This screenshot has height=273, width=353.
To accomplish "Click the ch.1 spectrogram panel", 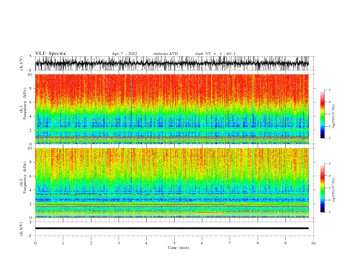I will pyautogui.click(x=172, y=109).
